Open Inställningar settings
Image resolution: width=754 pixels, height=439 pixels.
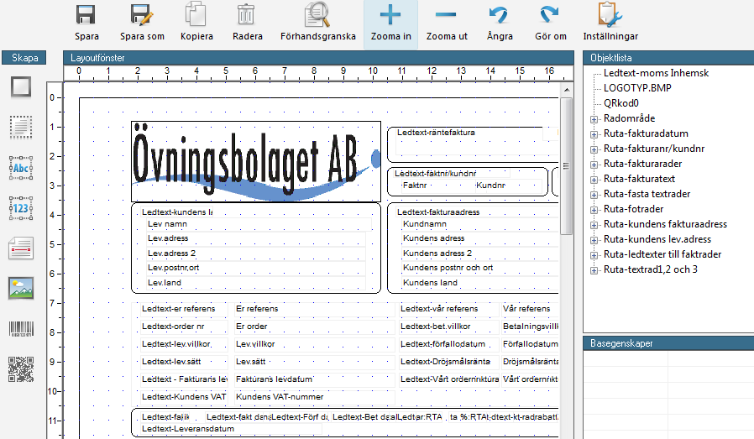coord(610,14)
